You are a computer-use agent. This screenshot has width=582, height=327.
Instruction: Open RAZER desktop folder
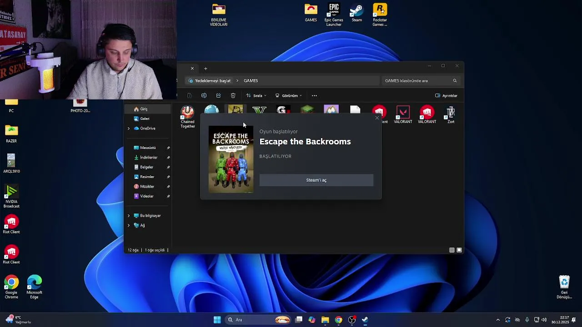point(11,134)
